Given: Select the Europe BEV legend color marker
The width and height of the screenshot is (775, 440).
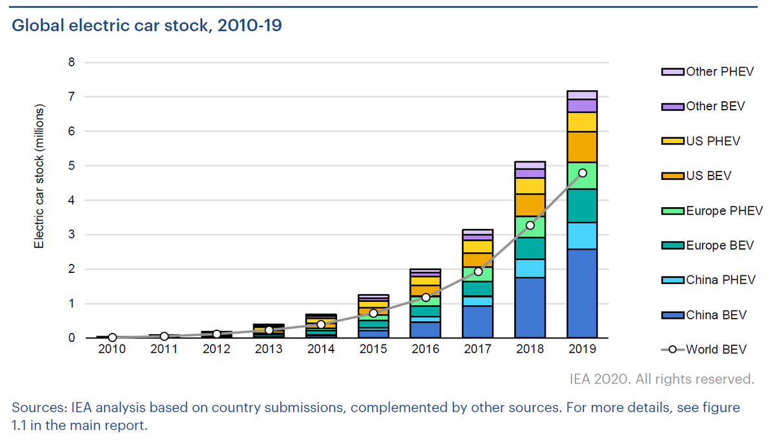Looking at the screenshot, I should [674, 245].
